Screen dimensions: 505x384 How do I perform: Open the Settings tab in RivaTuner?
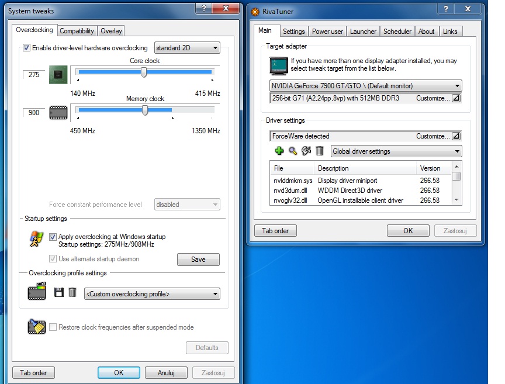pos(294,32)
